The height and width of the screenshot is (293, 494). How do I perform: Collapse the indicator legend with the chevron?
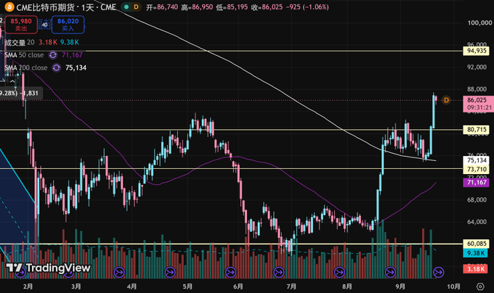pos(12,82)
